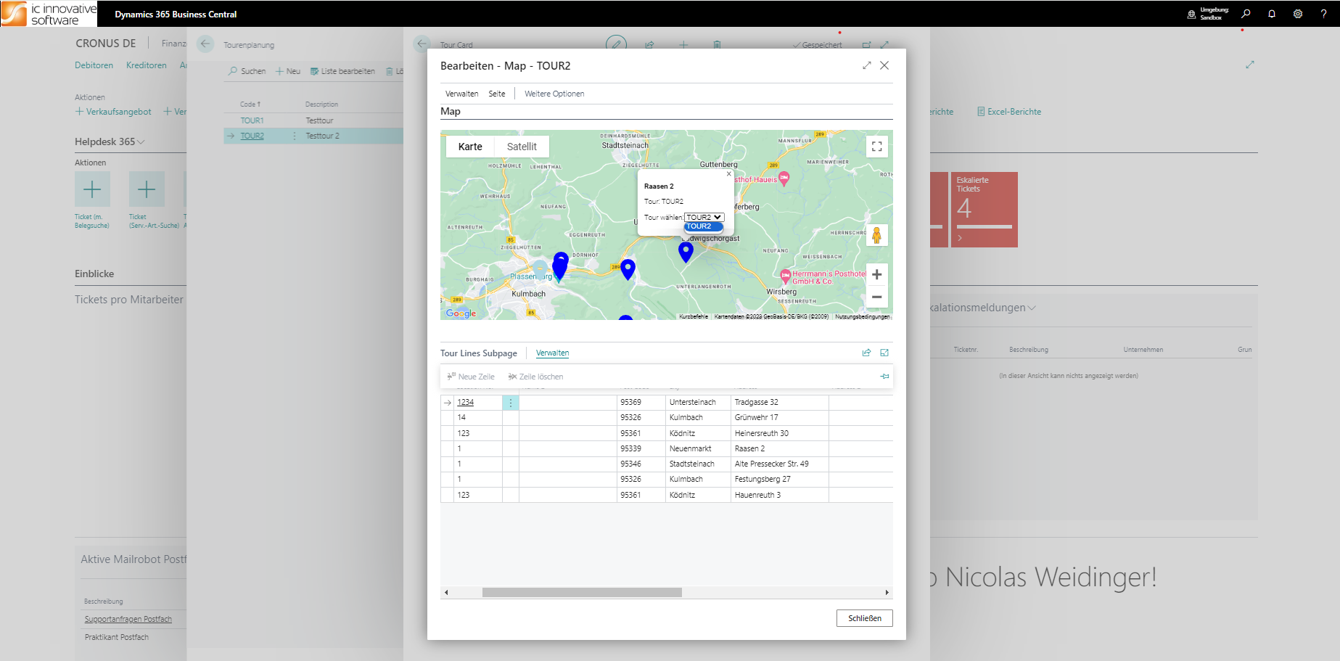The height and width of the screenshot is (661, 1340).
Task: Open the Tour wählen dropdown in the map popup
Action: pyautogui.click(x=704, y=217)
